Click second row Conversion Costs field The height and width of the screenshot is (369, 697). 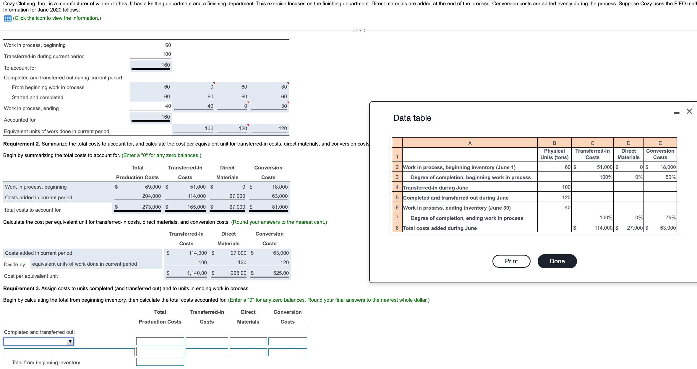point(287,352)
